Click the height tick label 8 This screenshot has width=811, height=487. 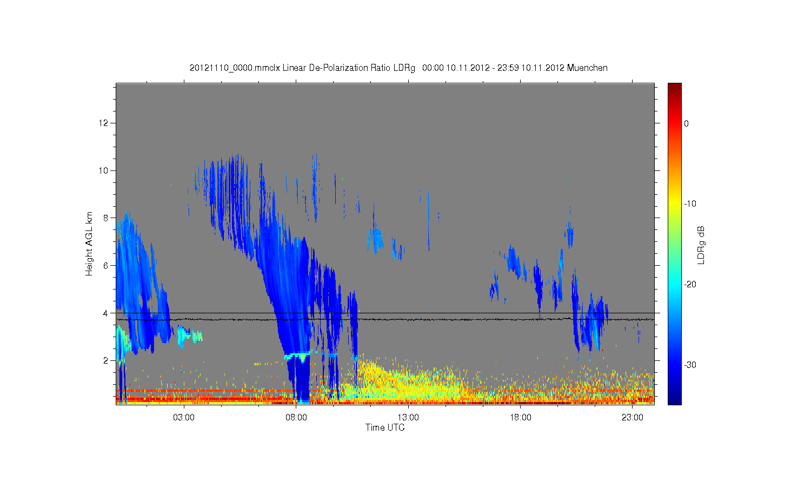pyautogui.click(x=106, y=218)
